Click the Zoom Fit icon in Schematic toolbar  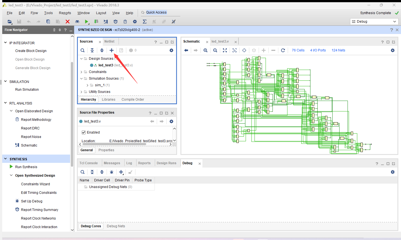(225, 50)
